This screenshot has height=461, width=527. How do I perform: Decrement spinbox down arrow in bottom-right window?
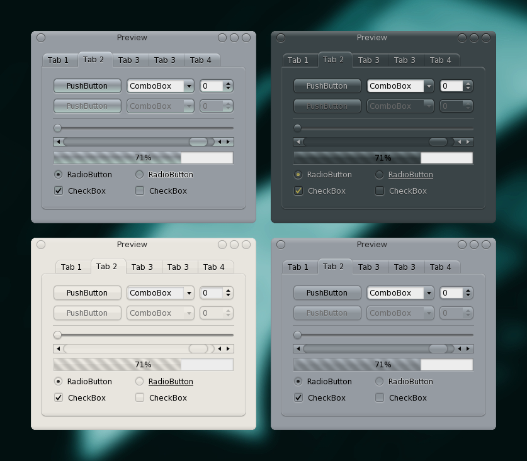click(x=468, y=296)
